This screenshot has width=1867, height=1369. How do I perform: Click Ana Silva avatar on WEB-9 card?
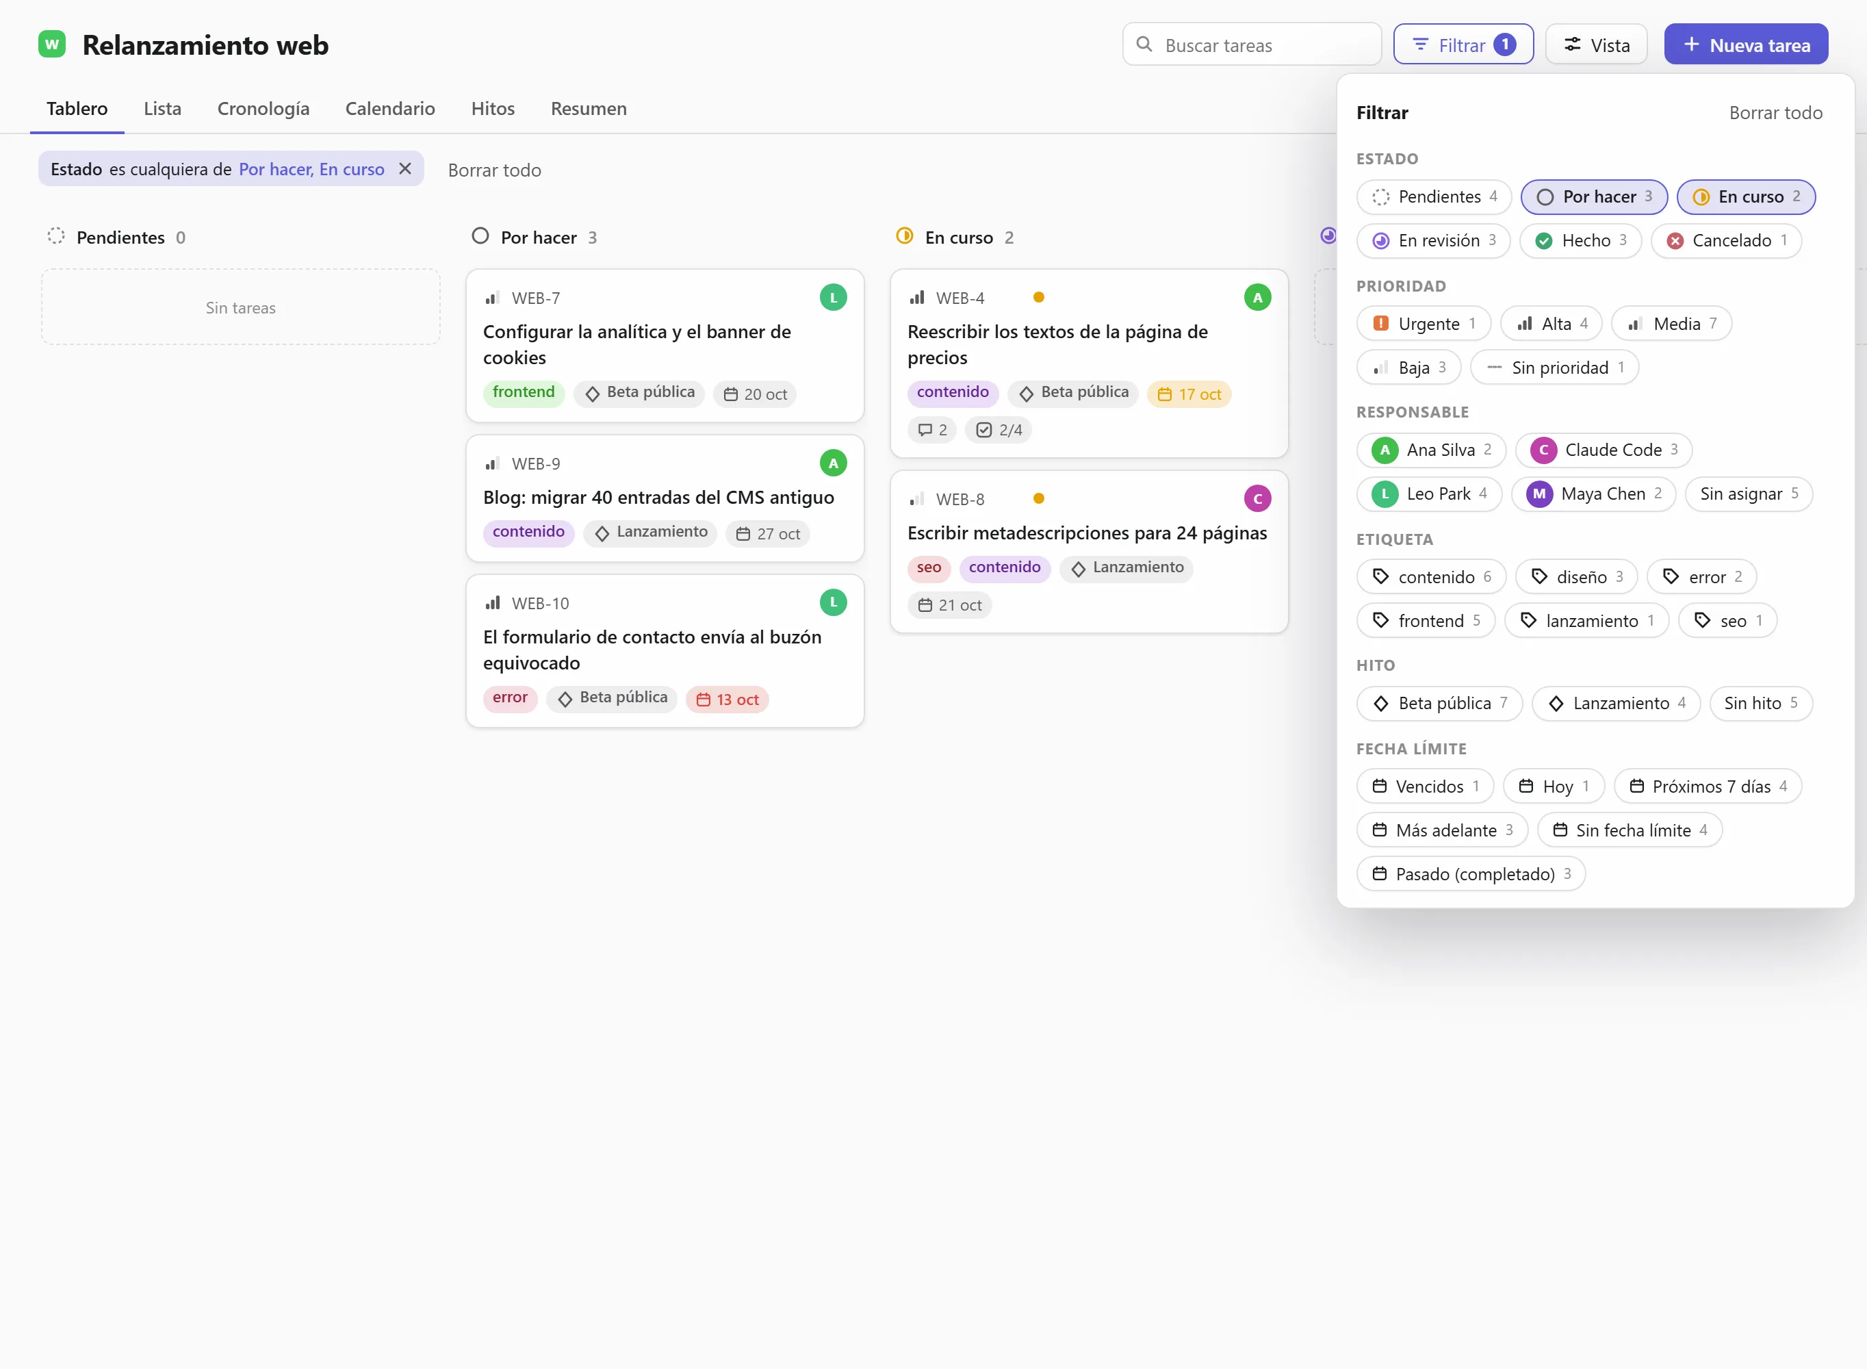pos(832,463)
